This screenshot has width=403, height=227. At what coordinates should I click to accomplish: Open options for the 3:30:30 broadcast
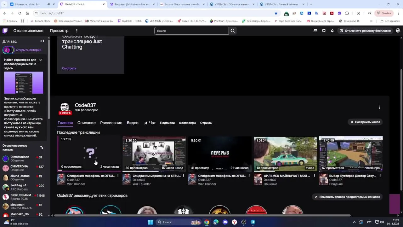coord(183,176)
